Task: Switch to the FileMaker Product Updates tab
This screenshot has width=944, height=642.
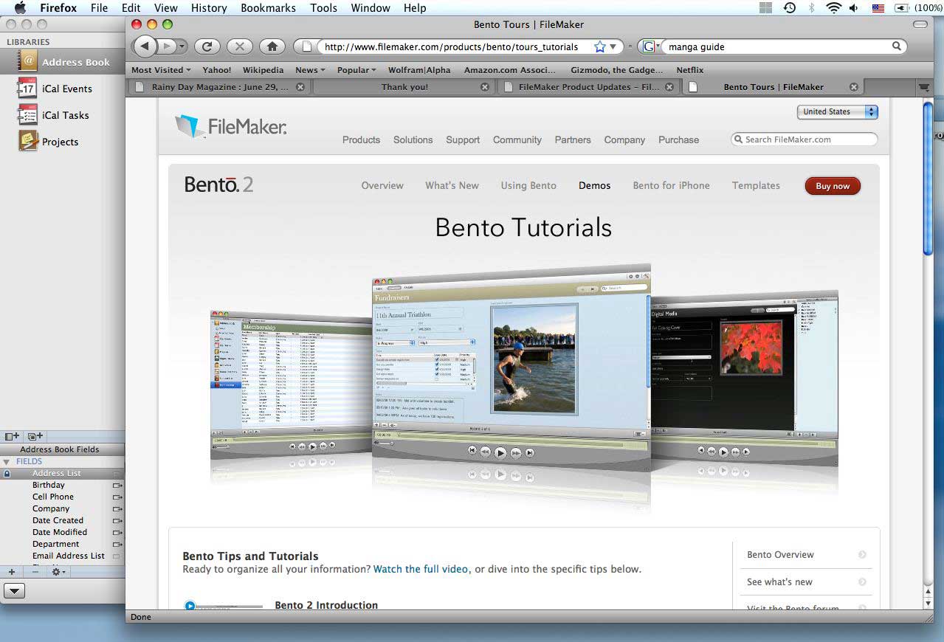Action: point(588,87)
